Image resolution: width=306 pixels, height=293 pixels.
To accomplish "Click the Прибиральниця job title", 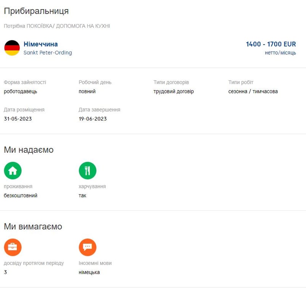I will pos(36,11).
